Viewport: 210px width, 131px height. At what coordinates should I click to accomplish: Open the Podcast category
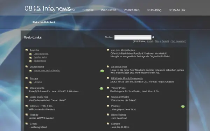coord(116,106)
